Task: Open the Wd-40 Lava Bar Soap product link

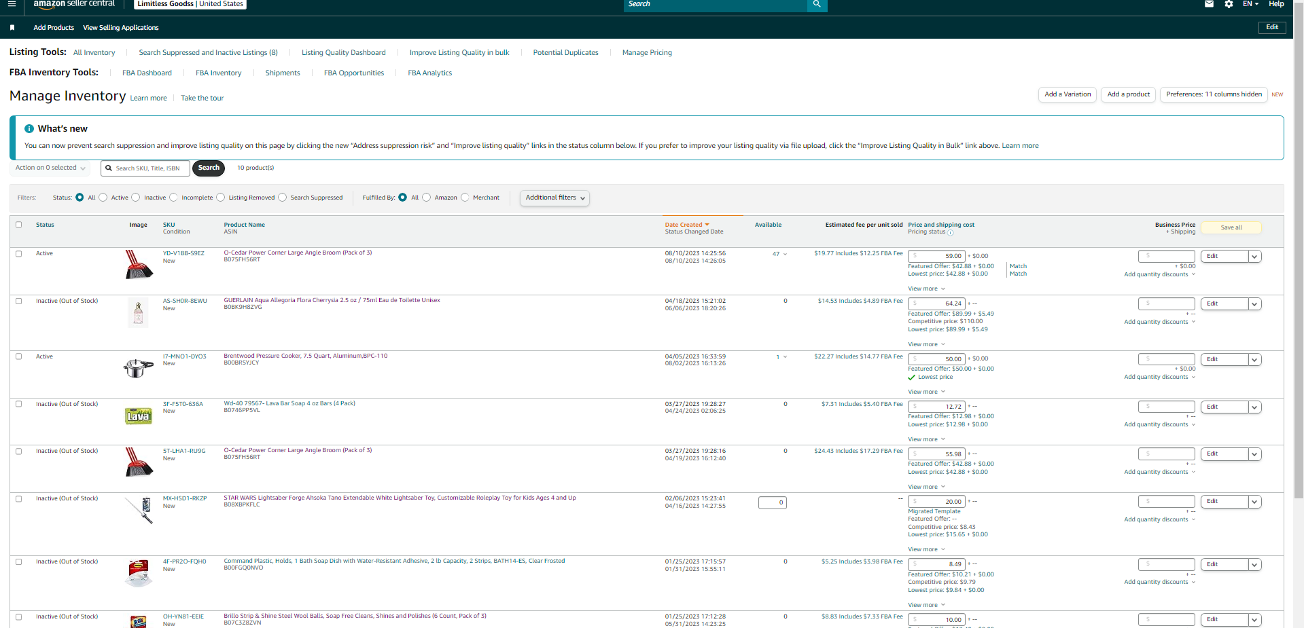Action: (x=289, y=404)
